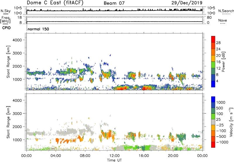Screen dimensions: 234x162
Task: Select the "12:00" time tick label
Action: coord(114,156)
